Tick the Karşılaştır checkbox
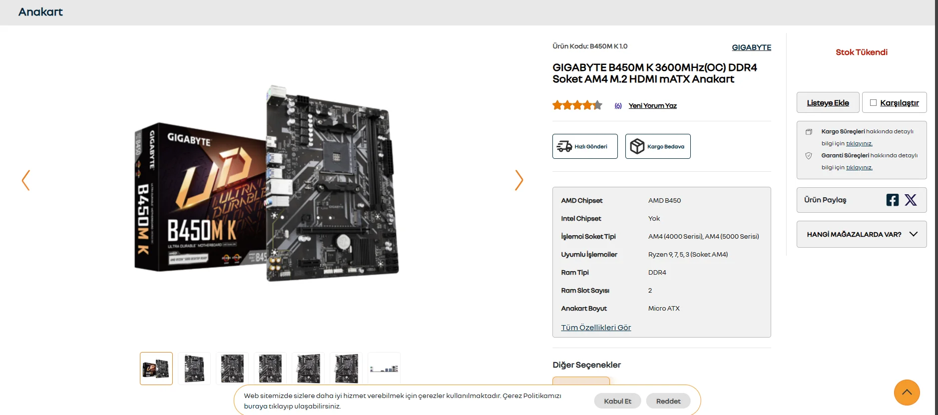This screenshot has height=415, width=938. 873,103
